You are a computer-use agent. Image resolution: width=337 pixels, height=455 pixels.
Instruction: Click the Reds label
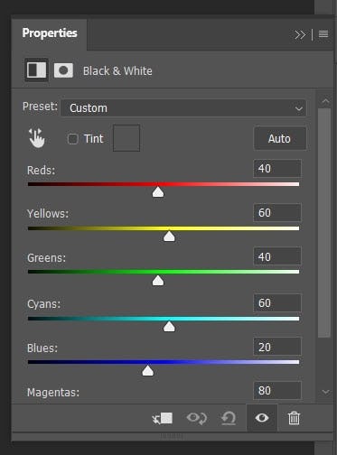[x=42, y=171]
